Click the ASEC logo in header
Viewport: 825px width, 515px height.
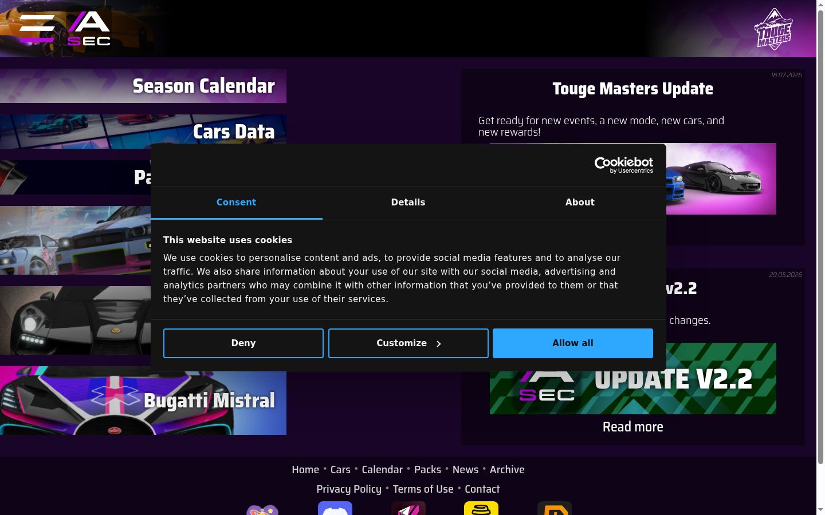pos(89,29)
